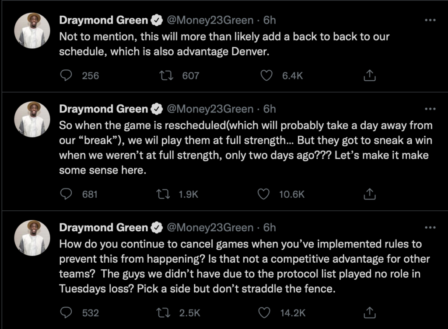Open the profile picture on third tweet
448x329 pixels.
pos(32,238)
